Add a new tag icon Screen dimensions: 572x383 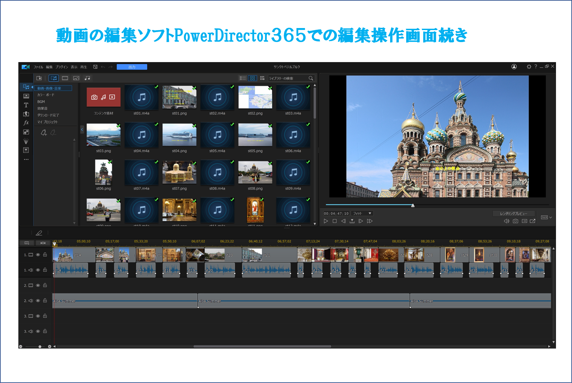pyautogui.click(x=44, y=133)
